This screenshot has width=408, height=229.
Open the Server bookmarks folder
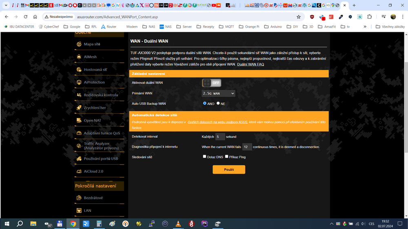pyautogui.click(x=184, y=26)
